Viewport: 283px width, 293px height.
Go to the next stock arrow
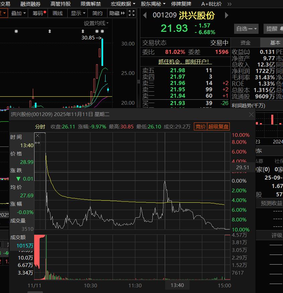tap(226, 15)
